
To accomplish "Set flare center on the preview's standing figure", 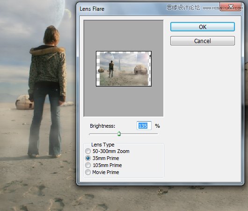I will tap(111, 69).
